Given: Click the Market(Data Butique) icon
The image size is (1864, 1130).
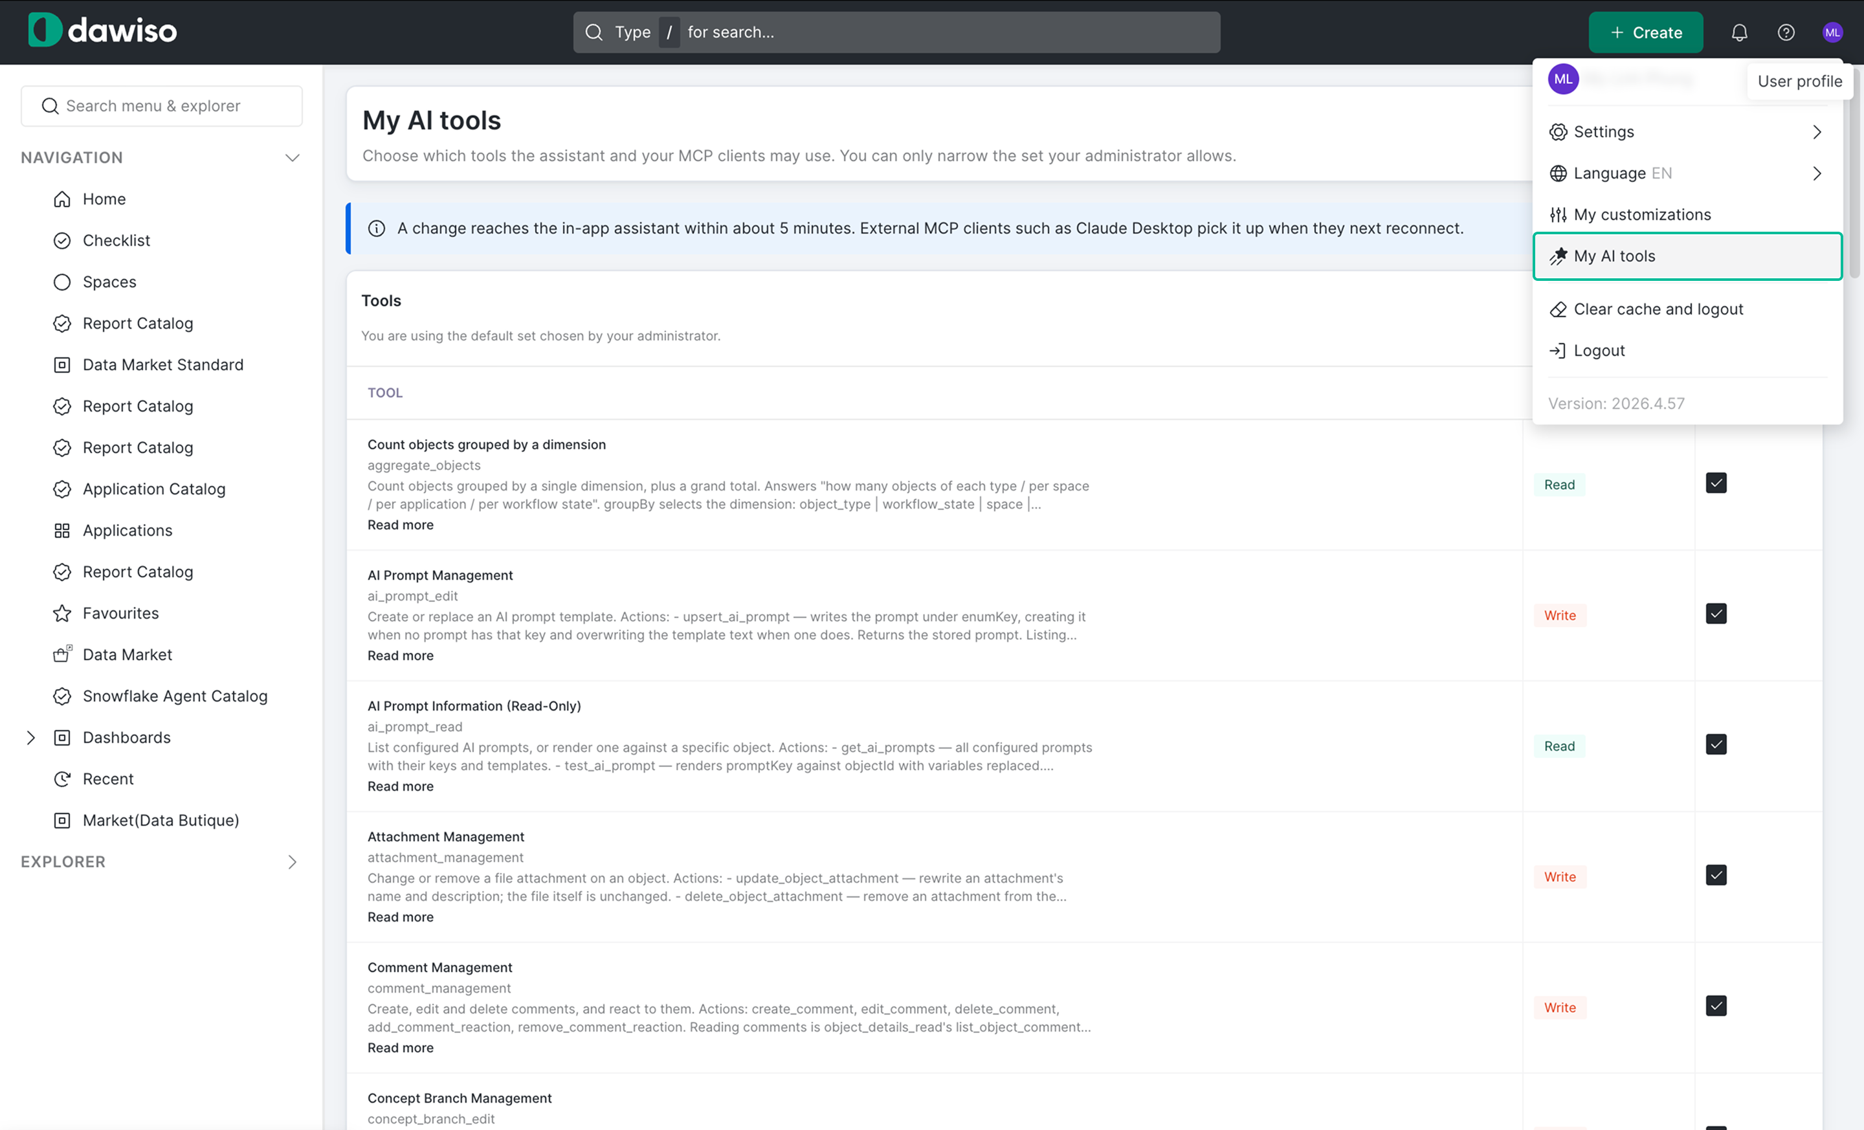Looking at the screenshot, I should pos(62,821).
